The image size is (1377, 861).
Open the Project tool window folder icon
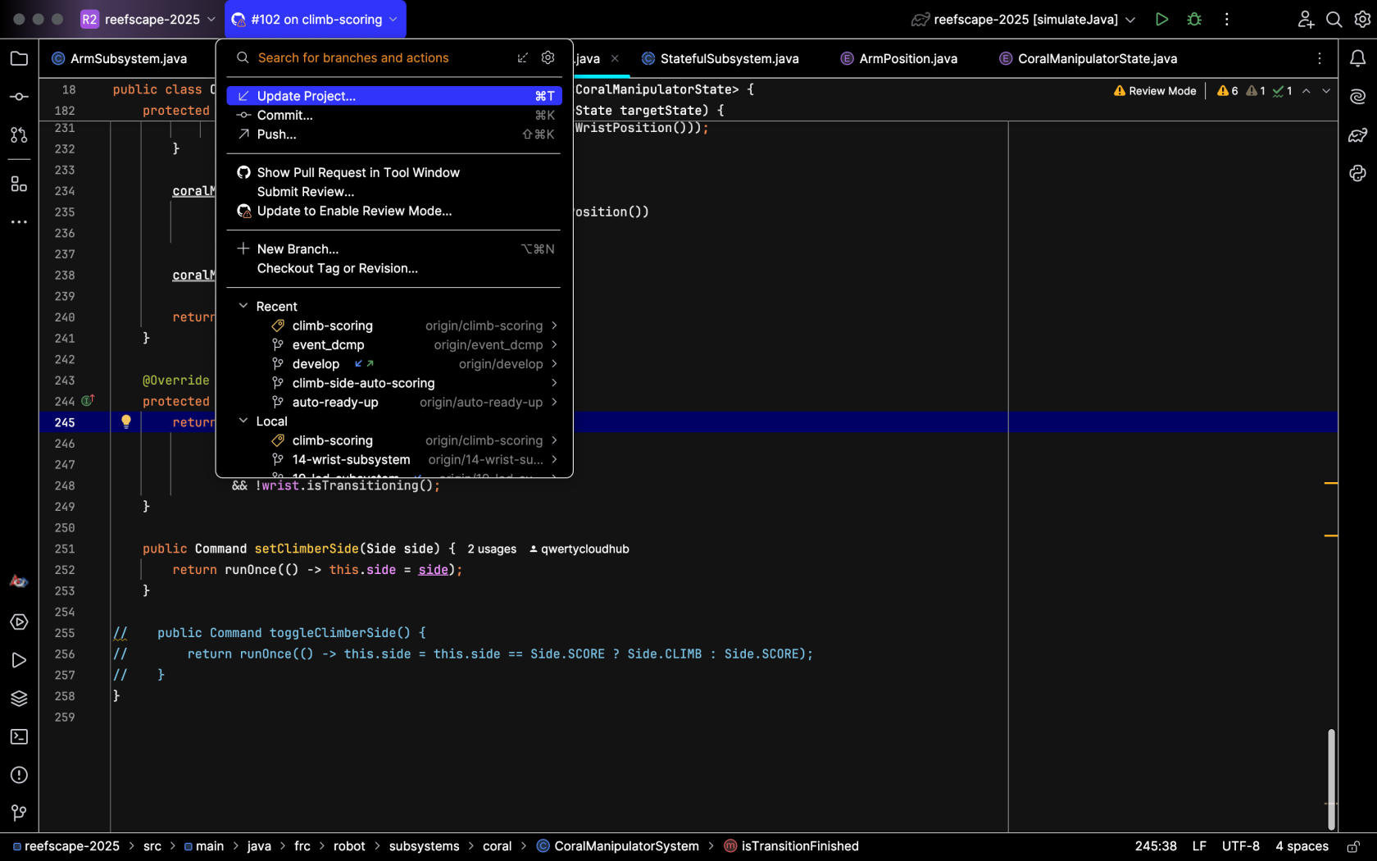(19, 58)
